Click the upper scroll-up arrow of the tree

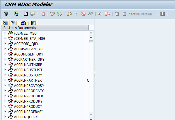point(91,33)
